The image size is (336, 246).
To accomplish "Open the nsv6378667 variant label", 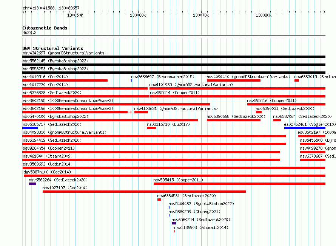I will (x=318, y=156).
